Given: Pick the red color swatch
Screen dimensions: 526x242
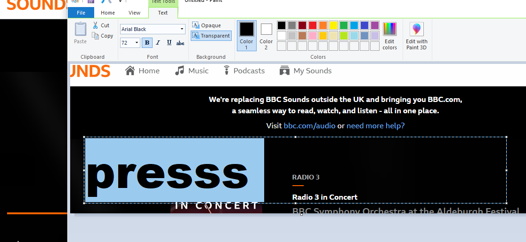Looking at the screenshot, I should click(x=312, y=25).
